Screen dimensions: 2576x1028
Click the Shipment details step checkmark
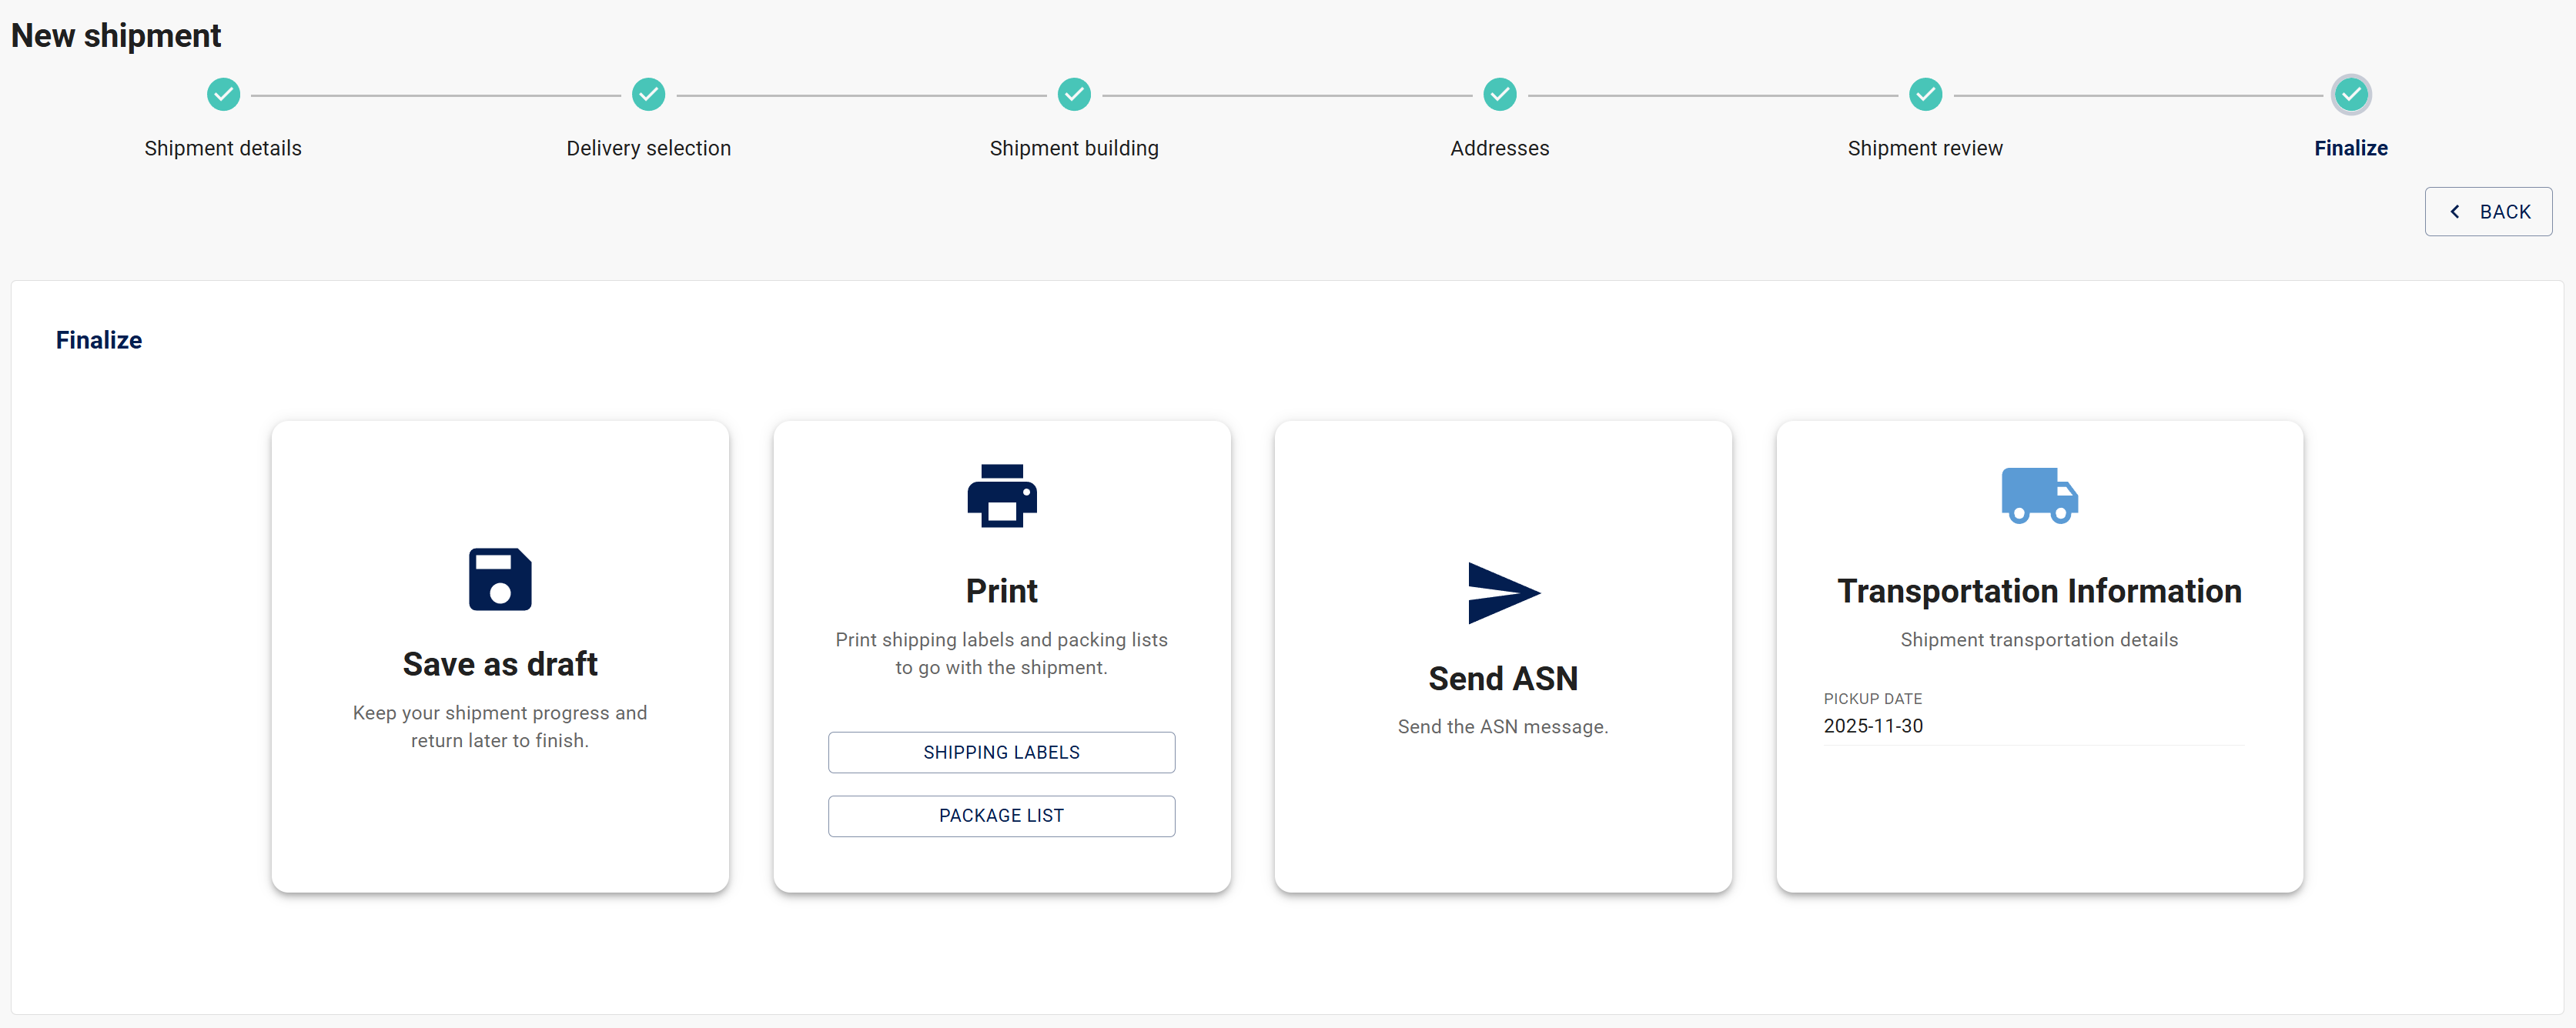click(223, 95)
